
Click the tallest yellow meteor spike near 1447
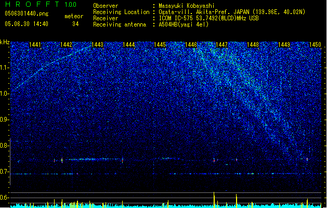[x=214, y=200]
